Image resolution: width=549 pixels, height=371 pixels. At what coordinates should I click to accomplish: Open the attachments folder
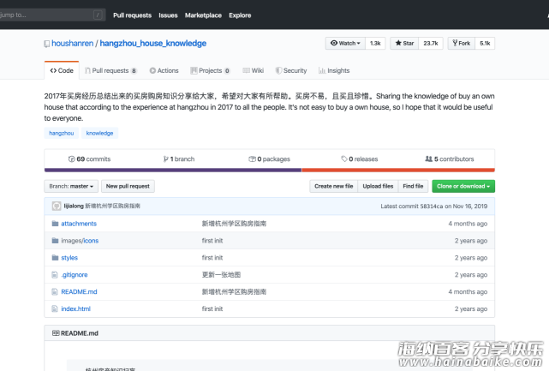[x=79, y=224]
